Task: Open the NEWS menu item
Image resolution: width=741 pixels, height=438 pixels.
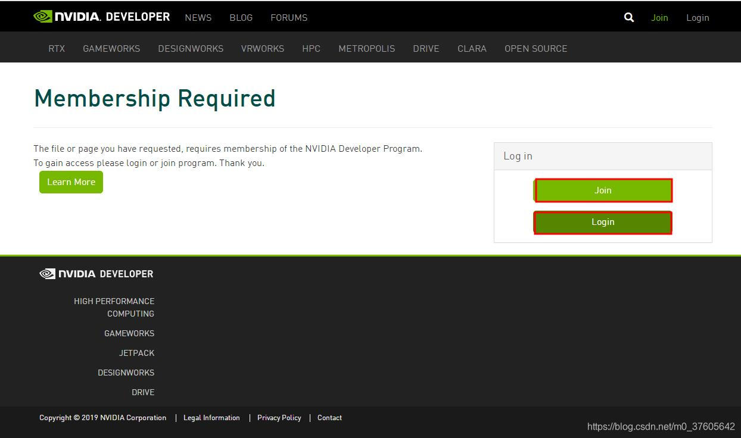Action: pyautogui.click(x=198, y=17)
